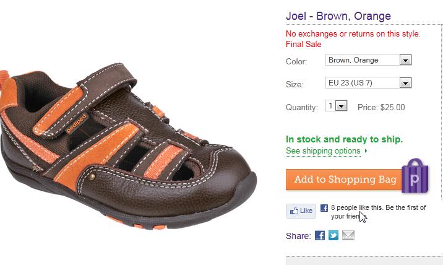Click the small Facebook logo beside like count
This screenshot has height=265, width=443.
tap(324, 208)
